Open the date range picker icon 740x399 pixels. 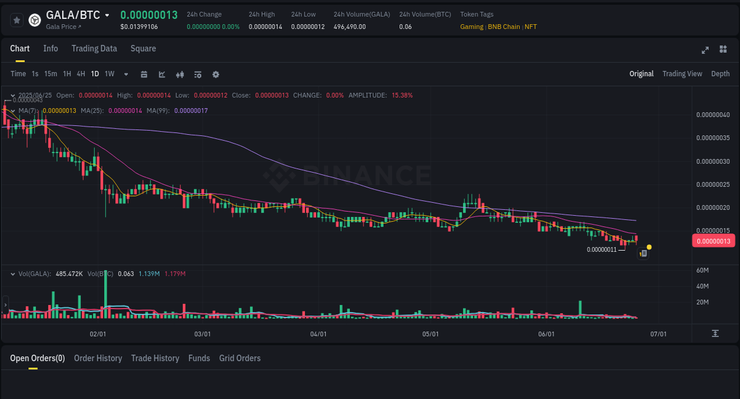point(144,74)
